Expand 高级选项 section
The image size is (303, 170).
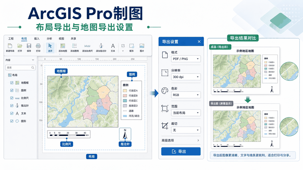click(x=181, y=140)
